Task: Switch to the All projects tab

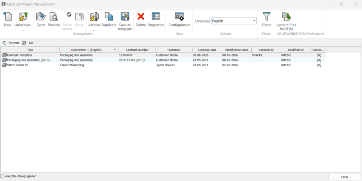Action: pyautogui.click(x=28, y=43)
